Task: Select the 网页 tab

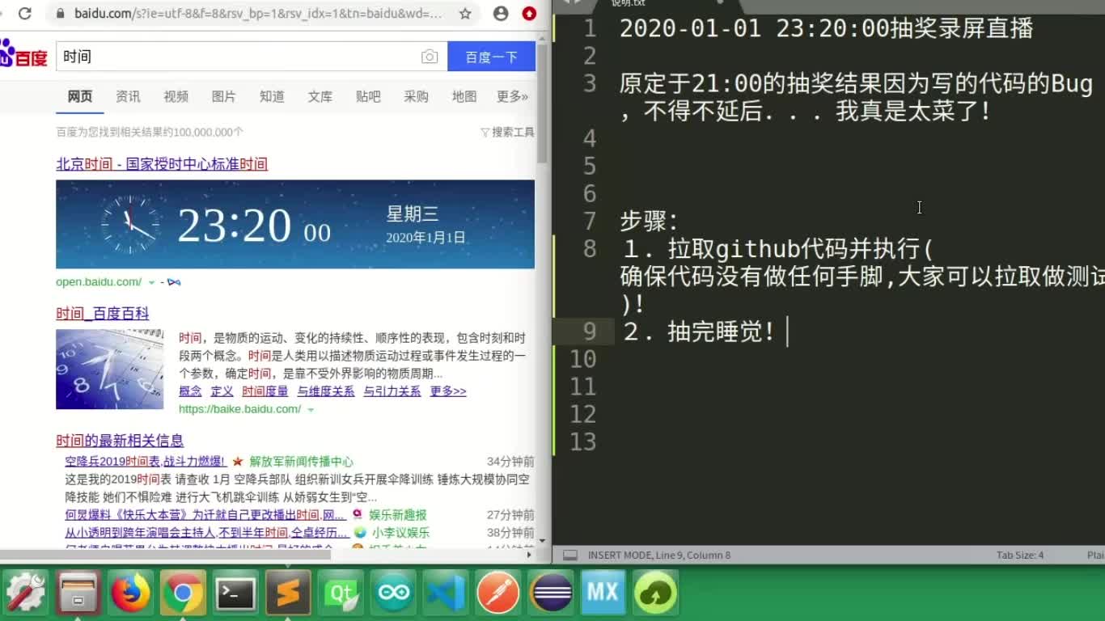Action: coord(80,96)
